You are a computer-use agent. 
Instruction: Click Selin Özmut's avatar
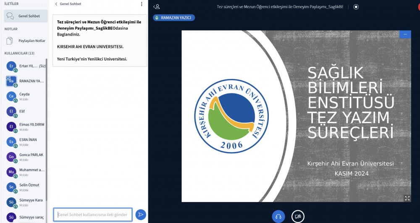11,187
